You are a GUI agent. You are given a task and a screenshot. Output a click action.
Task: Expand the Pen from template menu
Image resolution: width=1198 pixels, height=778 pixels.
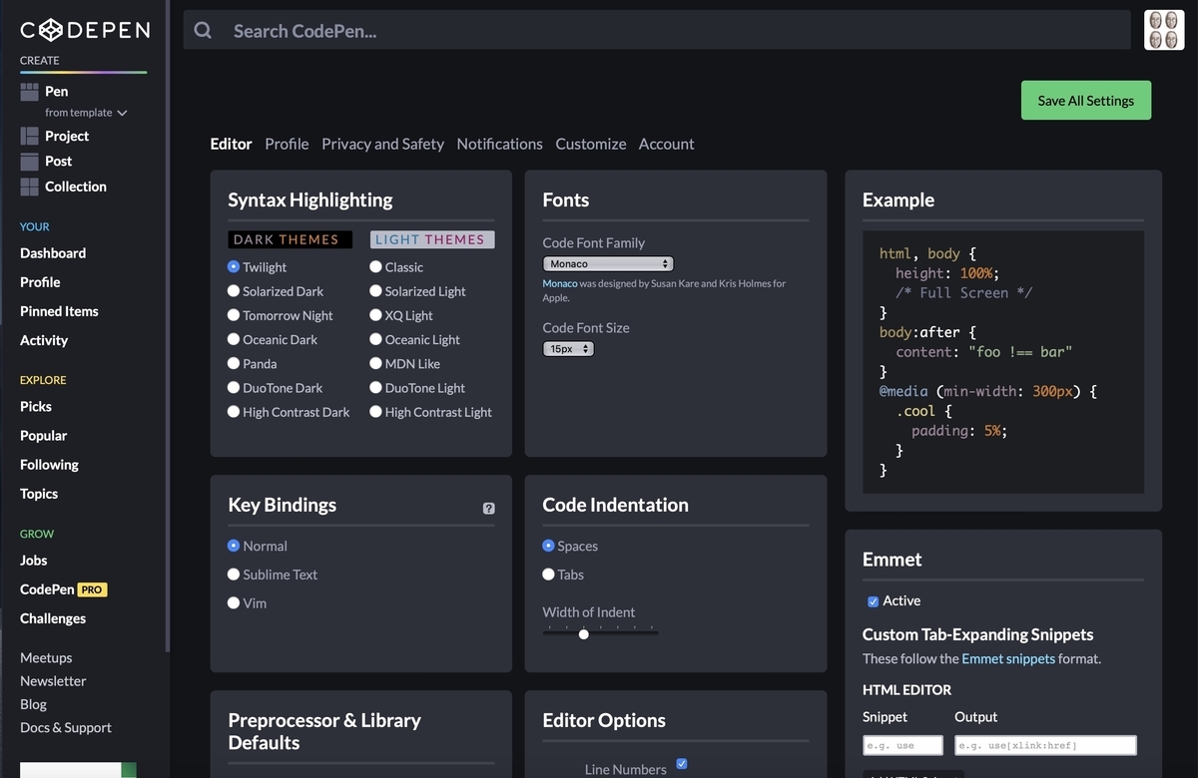86,113
